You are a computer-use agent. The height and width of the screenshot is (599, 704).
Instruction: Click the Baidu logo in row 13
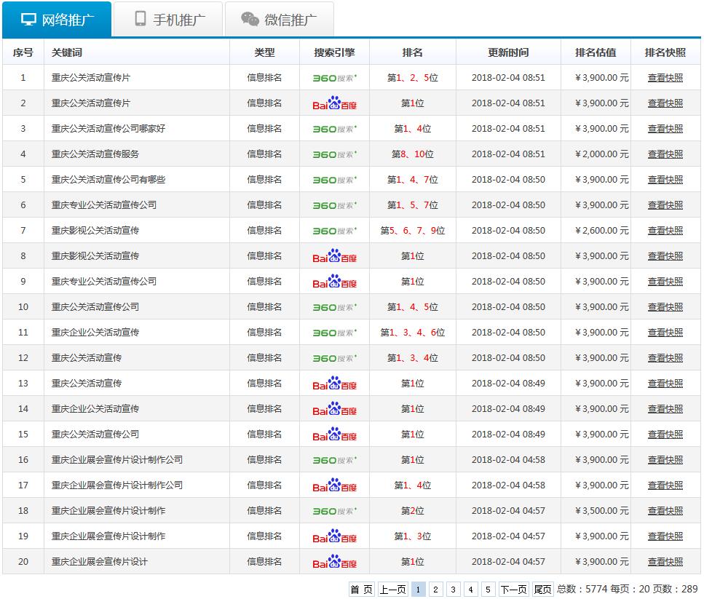[334, 384]
